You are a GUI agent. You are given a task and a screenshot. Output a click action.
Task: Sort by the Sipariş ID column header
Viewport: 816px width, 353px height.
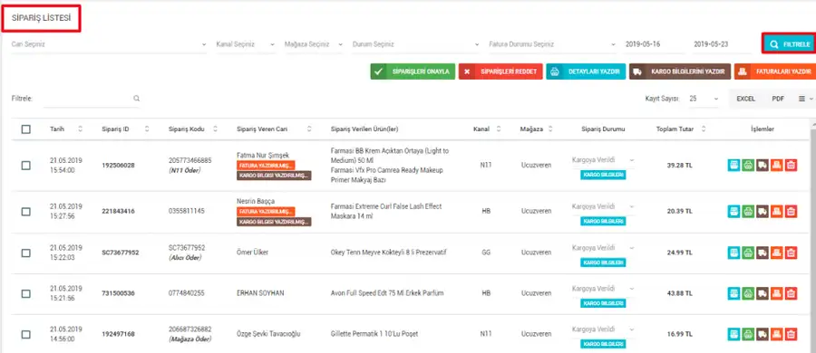click(125, 129)
